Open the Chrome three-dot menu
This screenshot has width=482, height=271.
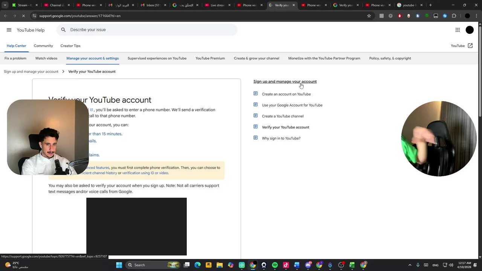click(477, 16)
